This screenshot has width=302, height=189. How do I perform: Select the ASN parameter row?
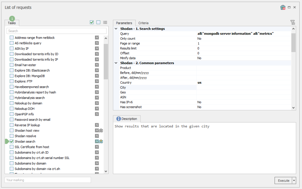205,97
